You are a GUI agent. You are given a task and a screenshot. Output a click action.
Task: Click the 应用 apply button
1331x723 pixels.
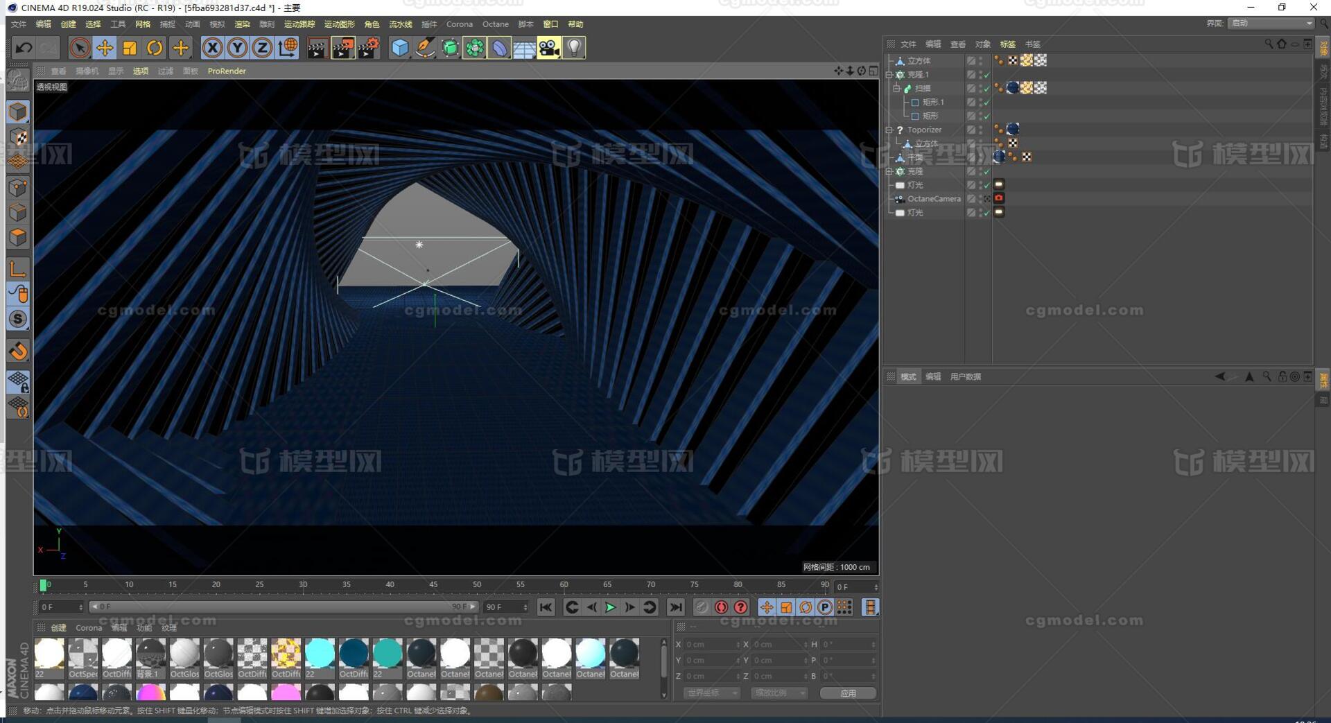(x=848, y=693)
